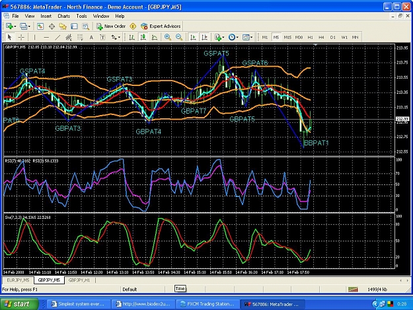Toggle the Auto Scroll chart icon
This screenshot has width=413, height=310.
193,37
